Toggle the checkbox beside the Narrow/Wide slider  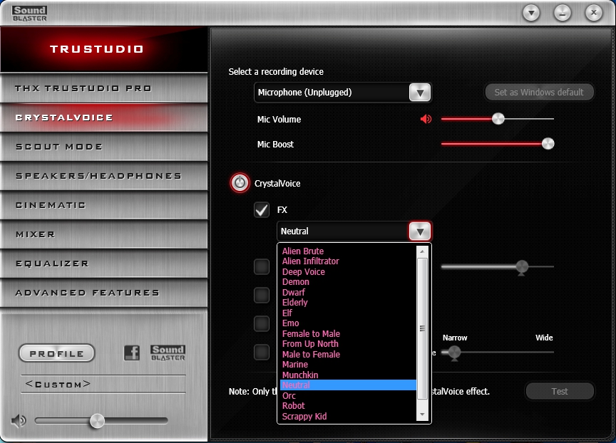(x=262, y=352)
